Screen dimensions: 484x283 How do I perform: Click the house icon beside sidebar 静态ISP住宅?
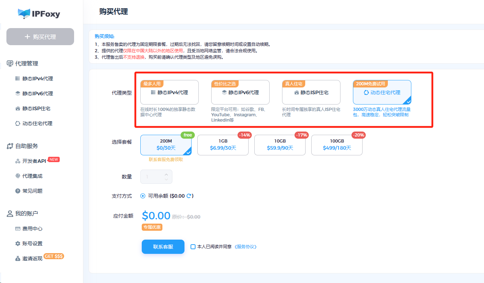coord(18,108)
